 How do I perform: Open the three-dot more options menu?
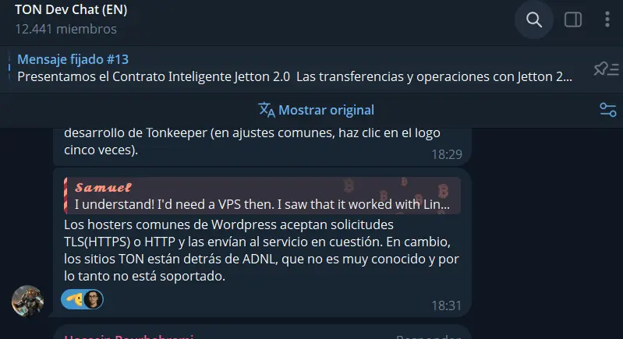607,19
